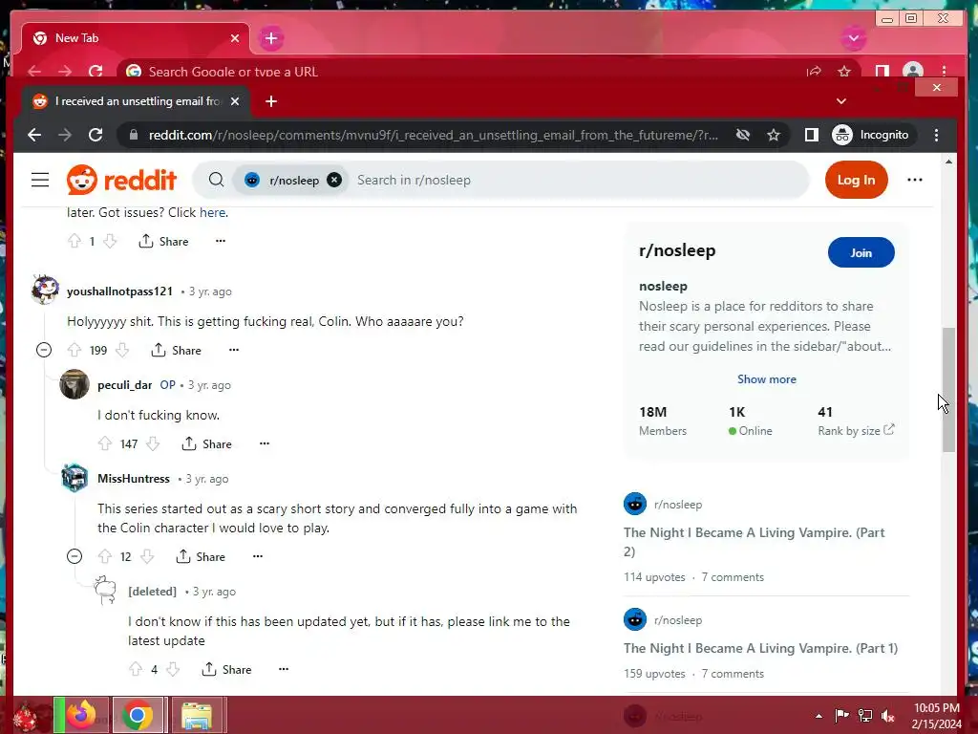
Task: Expand description with Show more
Action: click(x=767, y=378)
